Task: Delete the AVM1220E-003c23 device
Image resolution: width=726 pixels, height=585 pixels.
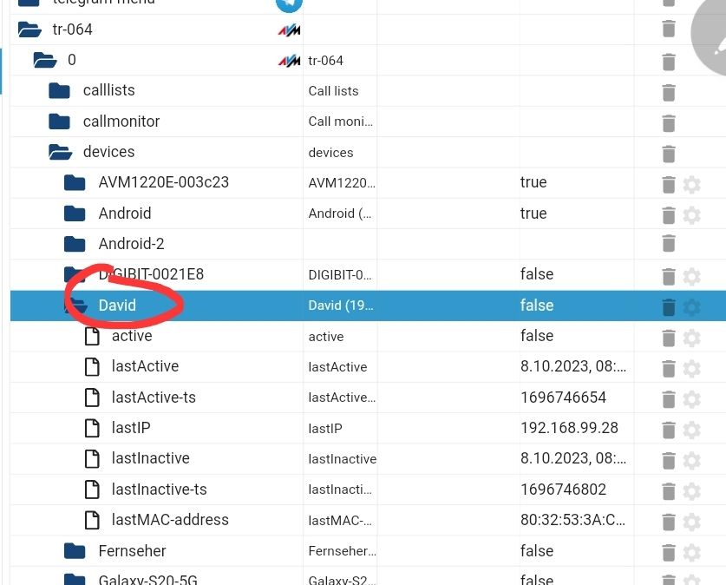Action: [669, 184]
